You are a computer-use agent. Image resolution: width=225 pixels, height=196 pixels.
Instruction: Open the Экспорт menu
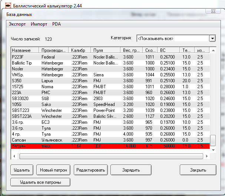(17, 24)
